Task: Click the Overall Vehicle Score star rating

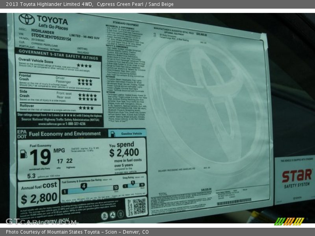Action: click(84, 66)
